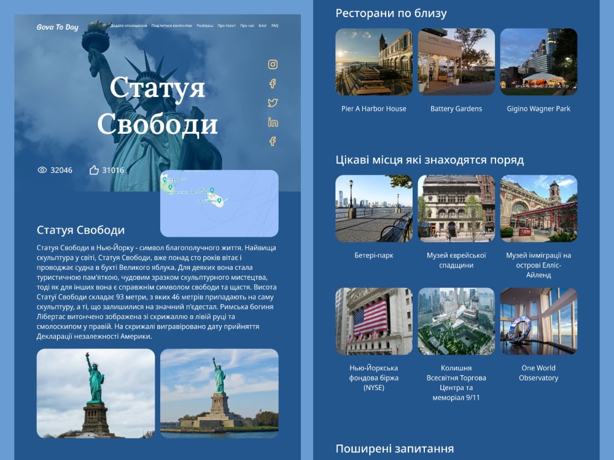The width and height of the screenshot is (614, 460).
Task: Open the LinkedIn social icon
Action: tap(273, 122)
